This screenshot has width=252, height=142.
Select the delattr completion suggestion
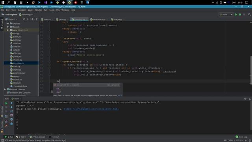click(x=87, y=85)
